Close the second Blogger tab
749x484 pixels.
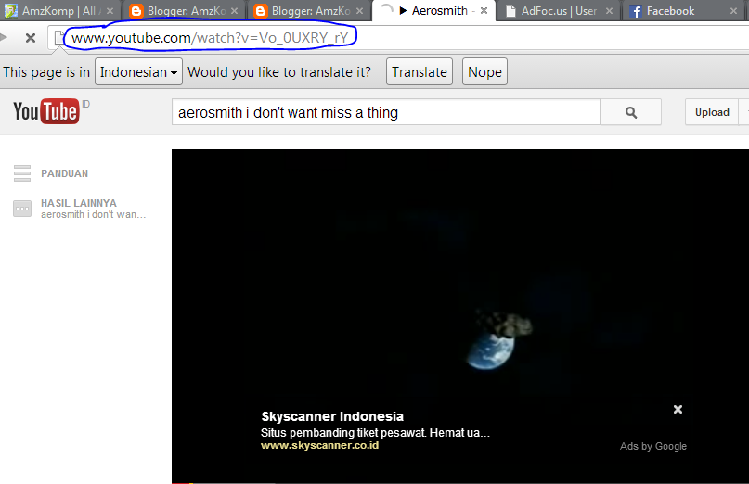[360, 11]
